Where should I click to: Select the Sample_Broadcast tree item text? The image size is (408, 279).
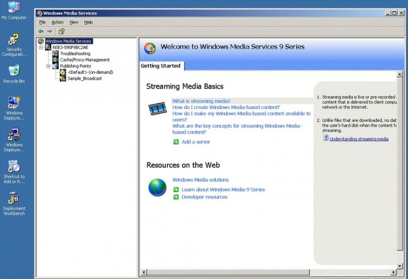84,79
